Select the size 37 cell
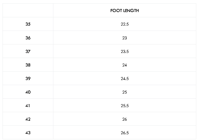 [28, 51]
